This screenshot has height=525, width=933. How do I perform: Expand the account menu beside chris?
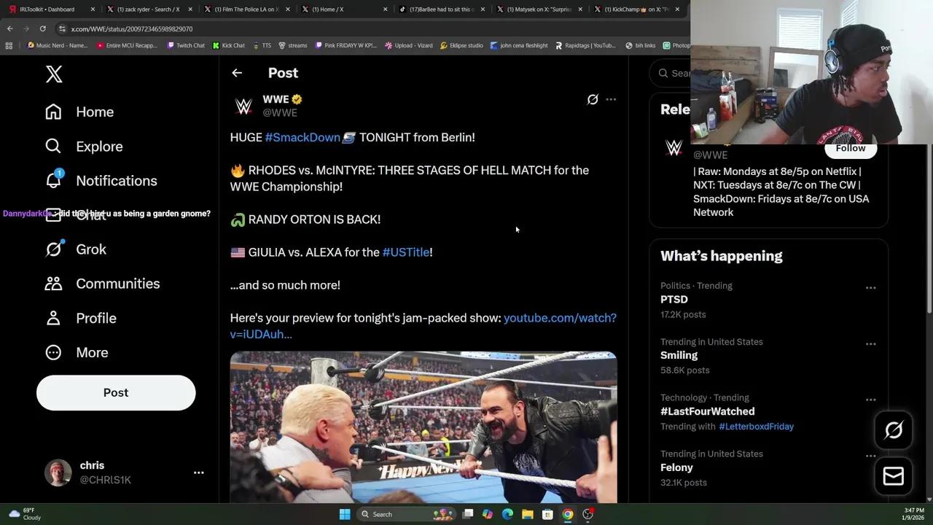tap(198, 472)
